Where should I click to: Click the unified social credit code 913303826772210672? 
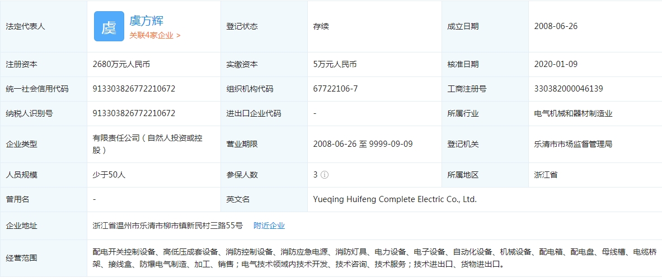coord(134,89)
